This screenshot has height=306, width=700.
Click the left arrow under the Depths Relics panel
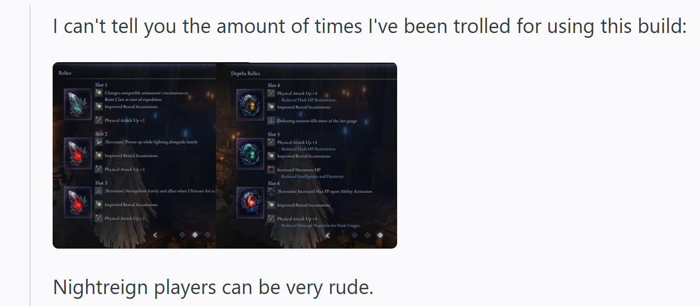(327, 235)
